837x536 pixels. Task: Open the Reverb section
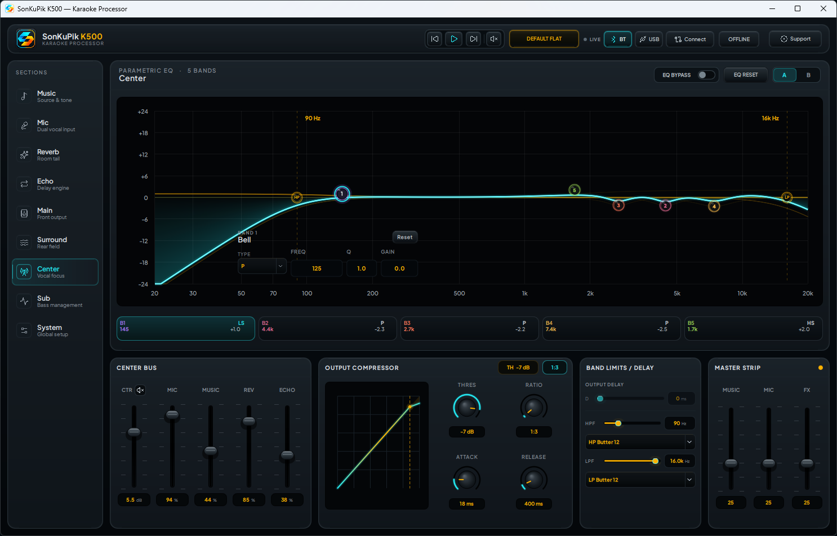[x=55, y=155]
